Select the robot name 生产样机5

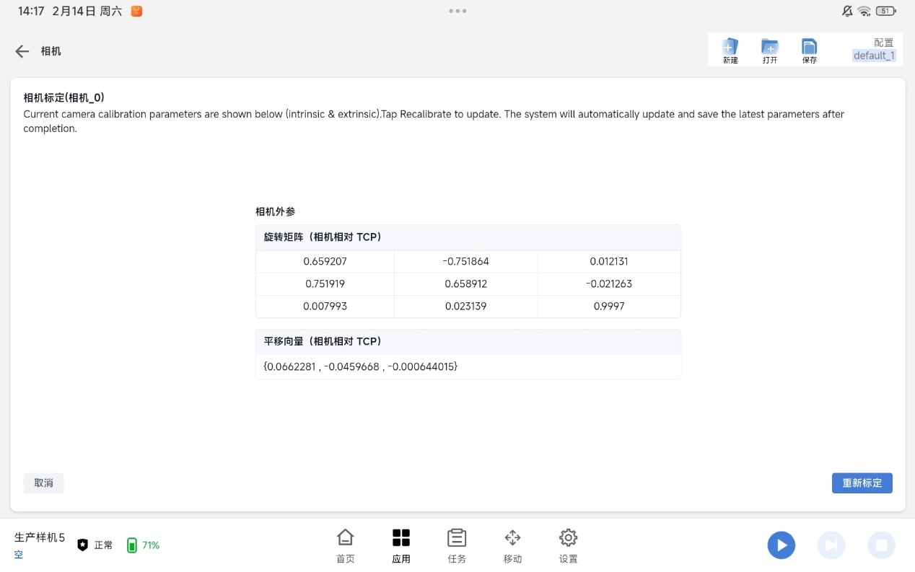(x=40, y=537)
